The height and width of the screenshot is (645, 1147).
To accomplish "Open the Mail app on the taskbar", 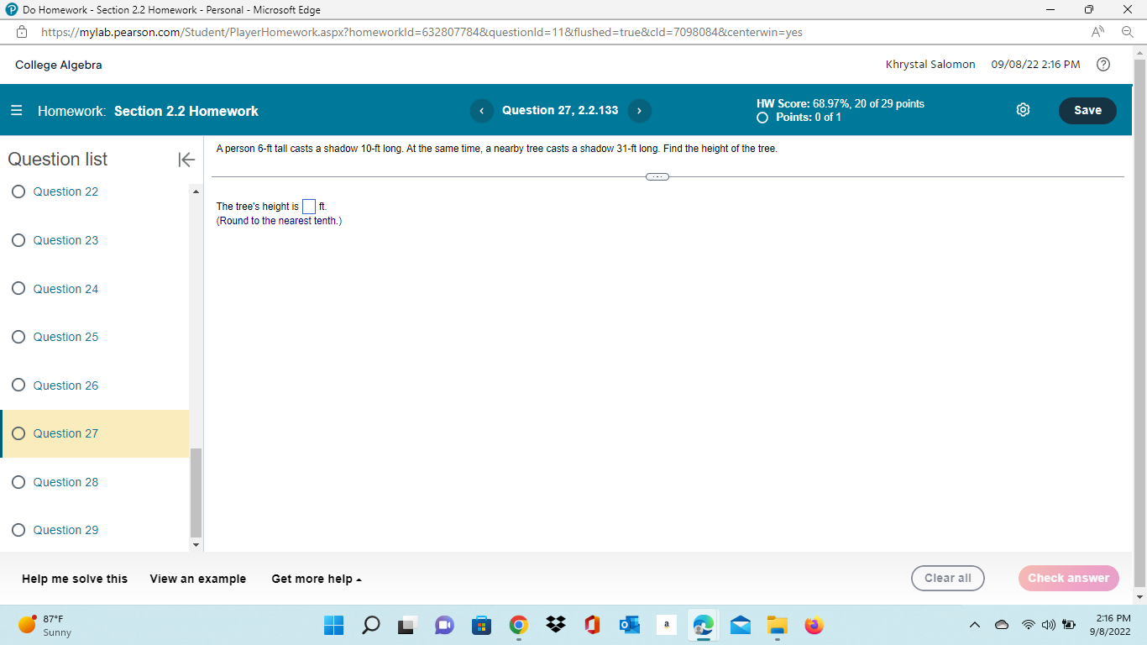I will coord(740,626).
